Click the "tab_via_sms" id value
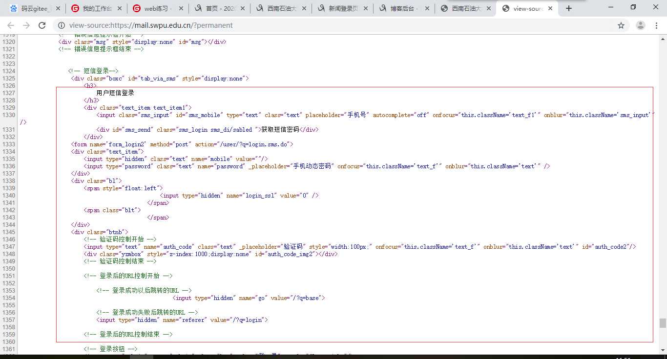The image size is (667, 359). pos(159,79)
